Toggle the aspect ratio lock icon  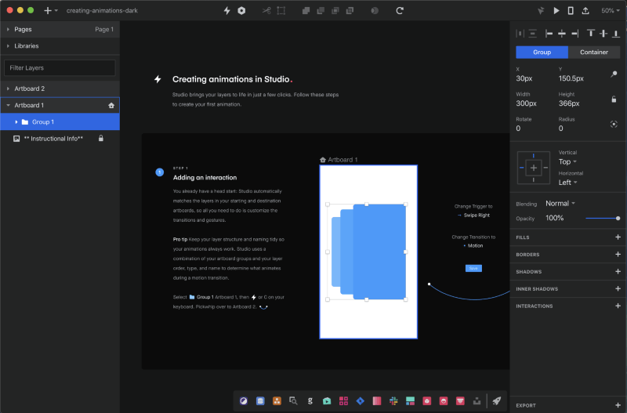click(x=614, y=100)
